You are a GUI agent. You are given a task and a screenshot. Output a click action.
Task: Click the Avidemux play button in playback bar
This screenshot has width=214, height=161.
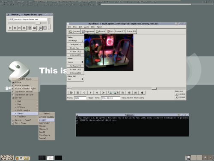(x=71, y=93)
